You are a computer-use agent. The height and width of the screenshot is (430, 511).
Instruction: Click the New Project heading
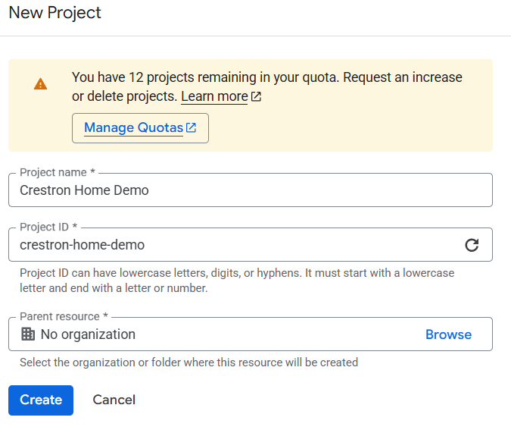click(55, 13)
